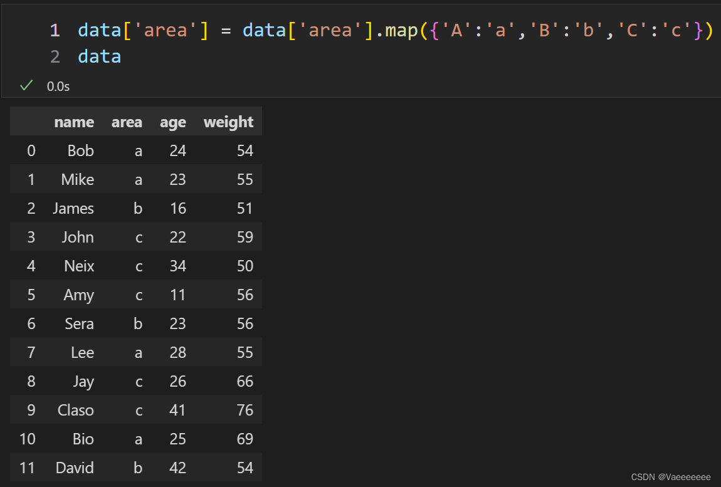The width and height of the screenshot is (721, 487).
Task: Click row index 11 in the table
Action: click(x=28, y=468)
